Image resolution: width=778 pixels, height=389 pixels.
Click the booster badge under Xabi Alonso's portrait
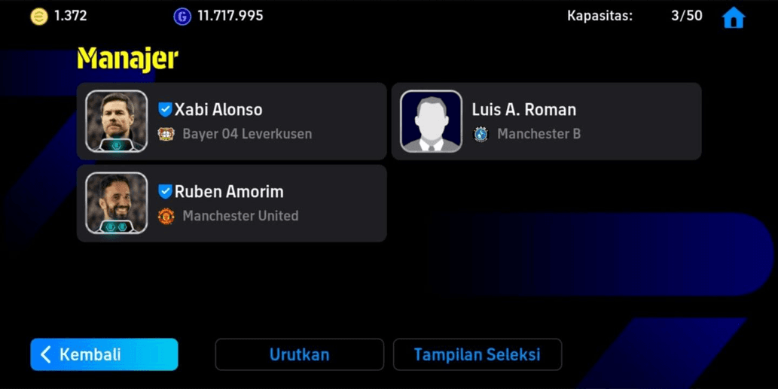click(116, 145)
